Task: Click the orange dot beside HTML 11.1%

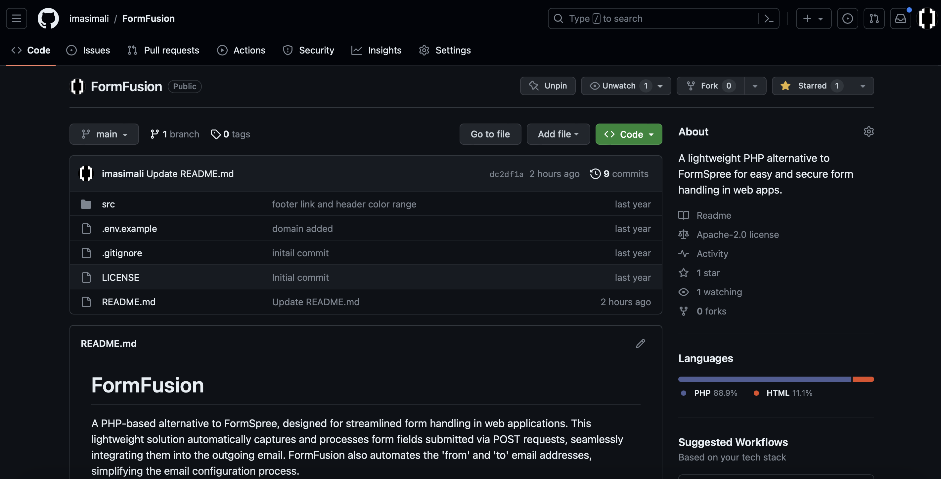Action: pos(756,392)
